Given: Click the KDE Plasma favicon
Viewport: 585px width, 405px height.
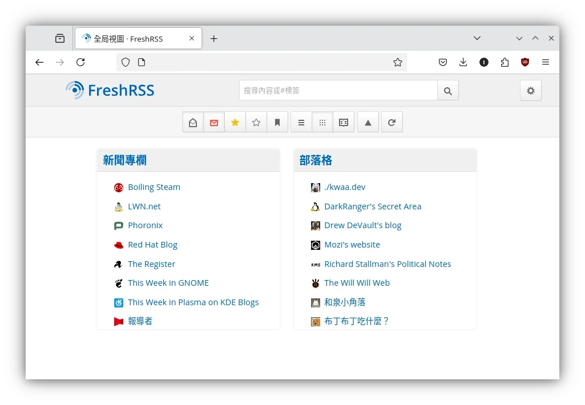Looking at the screenshot, I should click(119, 303).
